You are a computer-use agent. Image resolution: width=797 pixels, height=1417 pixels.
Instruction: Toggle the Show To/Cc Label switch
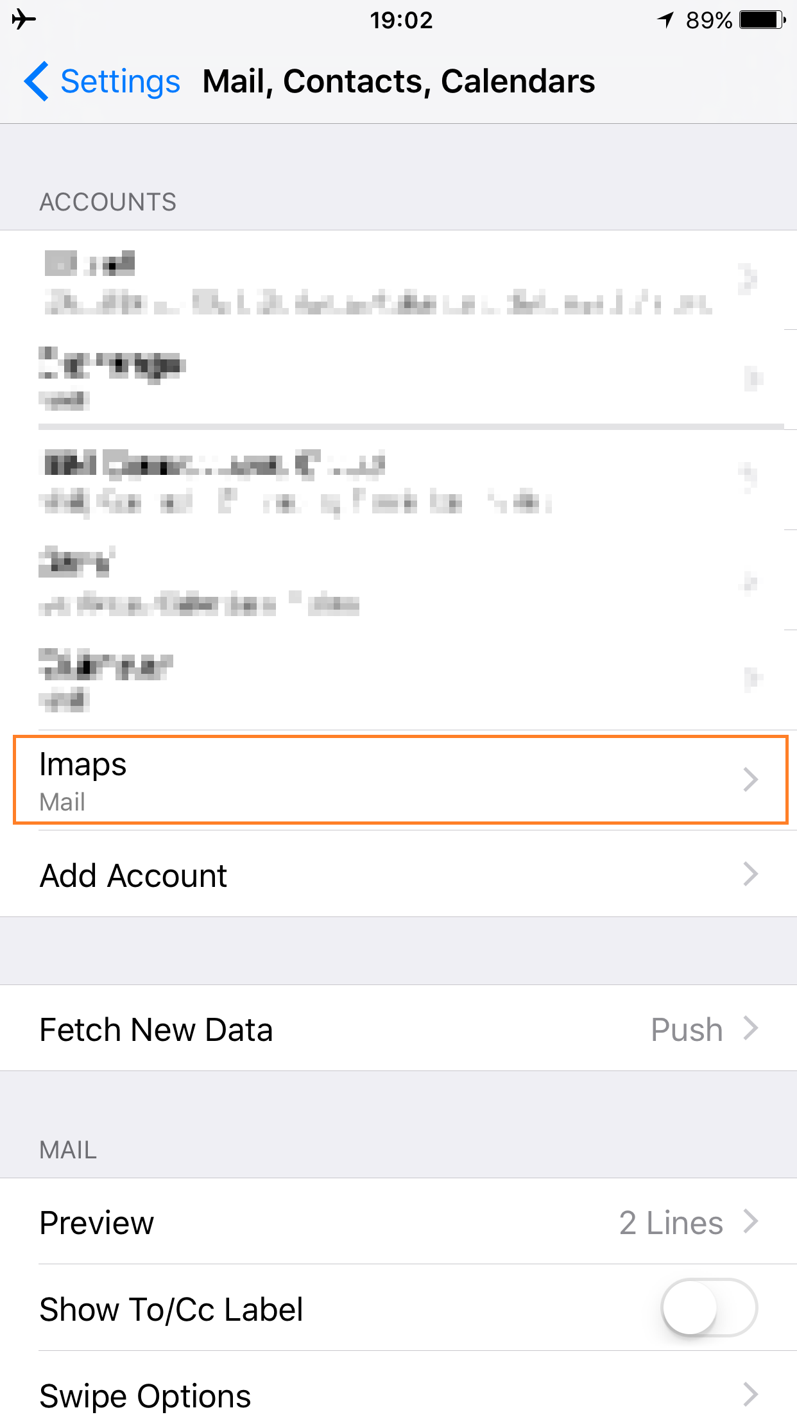(709, 1308)
